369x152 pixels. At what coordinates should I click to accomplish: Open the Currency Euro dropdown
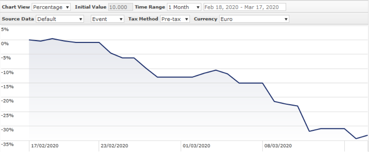(x=254, y=19)
